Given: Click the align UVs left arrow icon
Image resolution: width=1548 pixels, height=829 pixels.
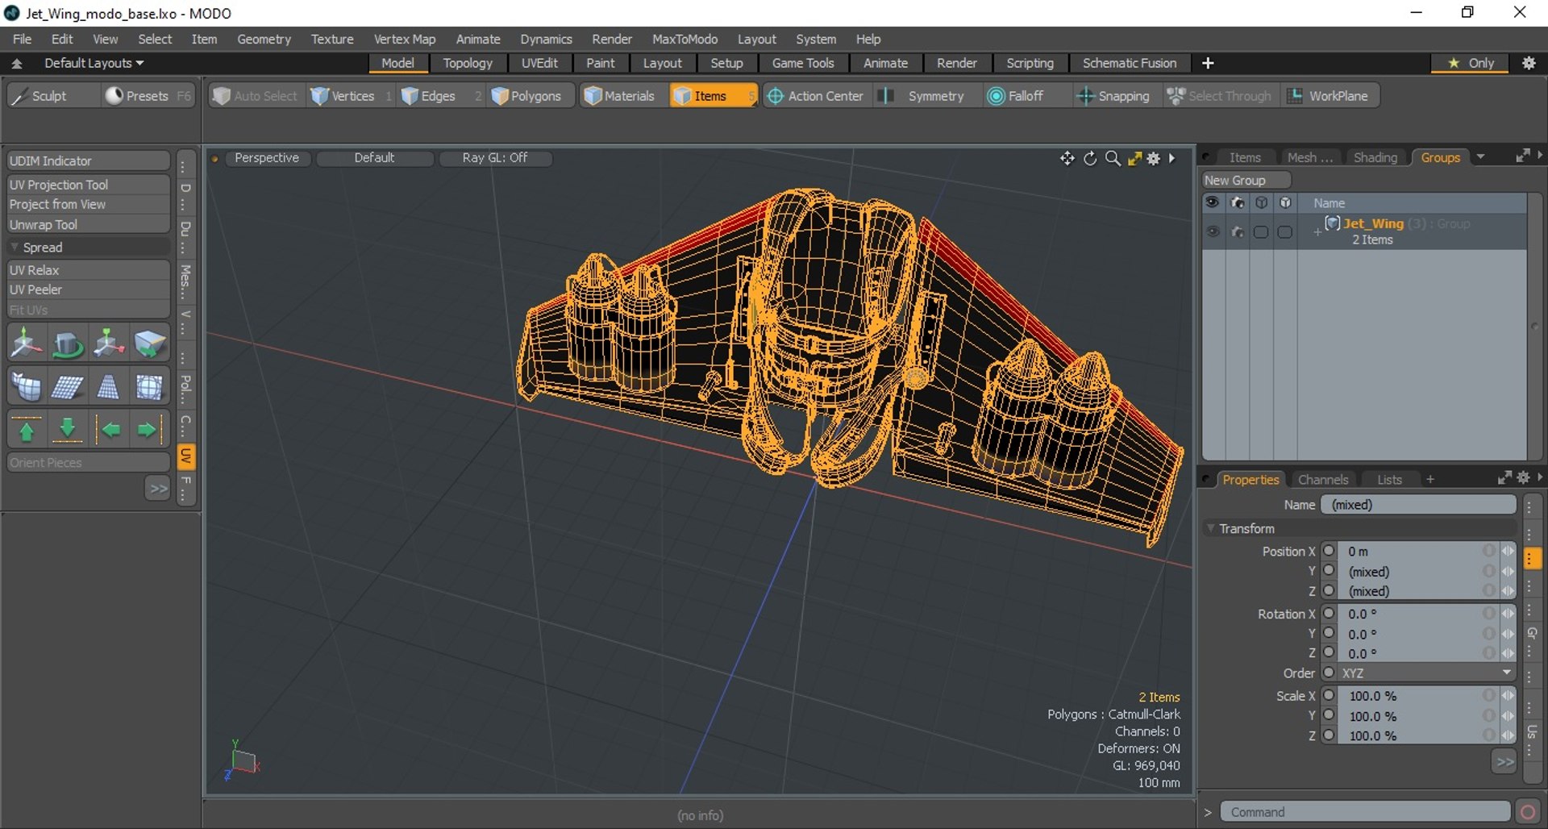Looking at the screenshot, I should coord(109,430).
